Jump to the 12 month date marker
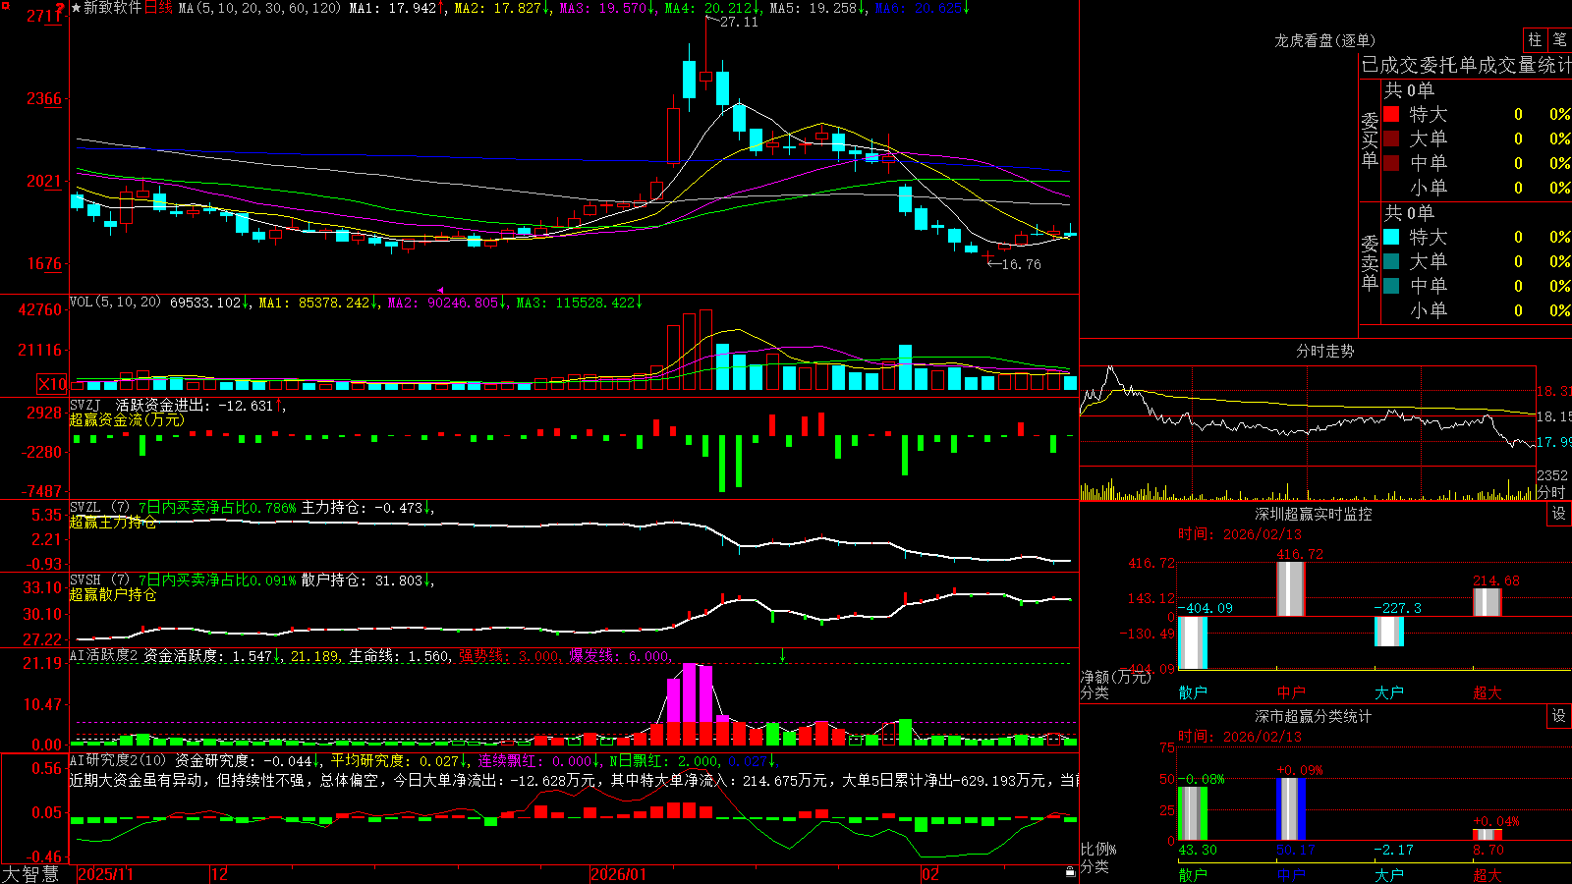Screen dimensions: 1572x884 [x=219, y=874]
